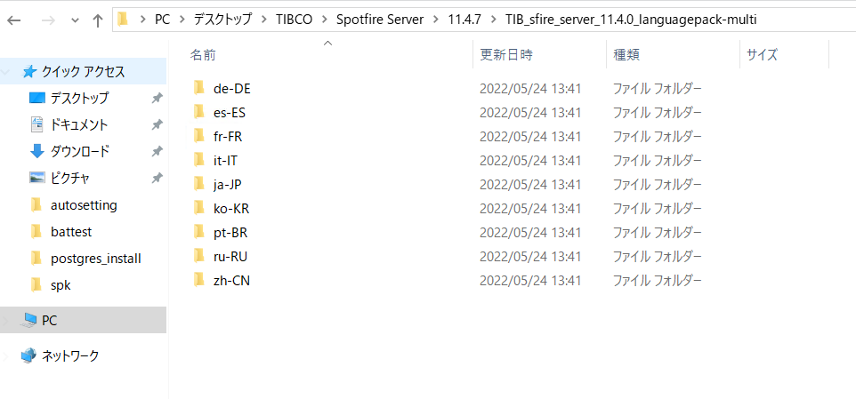
Task: Open ピクチャ in the quick access list
Action: pyautogui.click(x=70, y=178)
